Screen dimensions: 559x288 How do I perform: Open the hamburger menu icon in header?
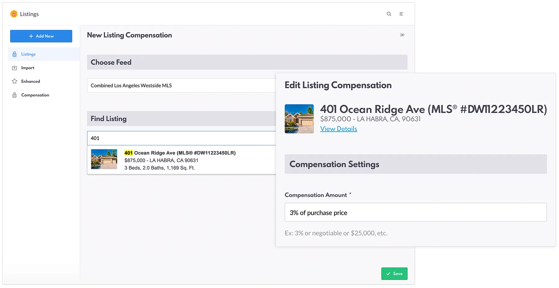point(401,14)
